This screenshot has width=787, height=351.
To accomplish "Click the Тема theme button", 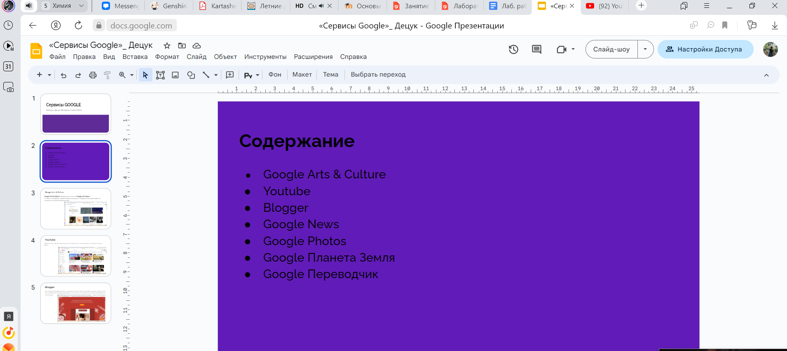I will click(x=330, y=75).
